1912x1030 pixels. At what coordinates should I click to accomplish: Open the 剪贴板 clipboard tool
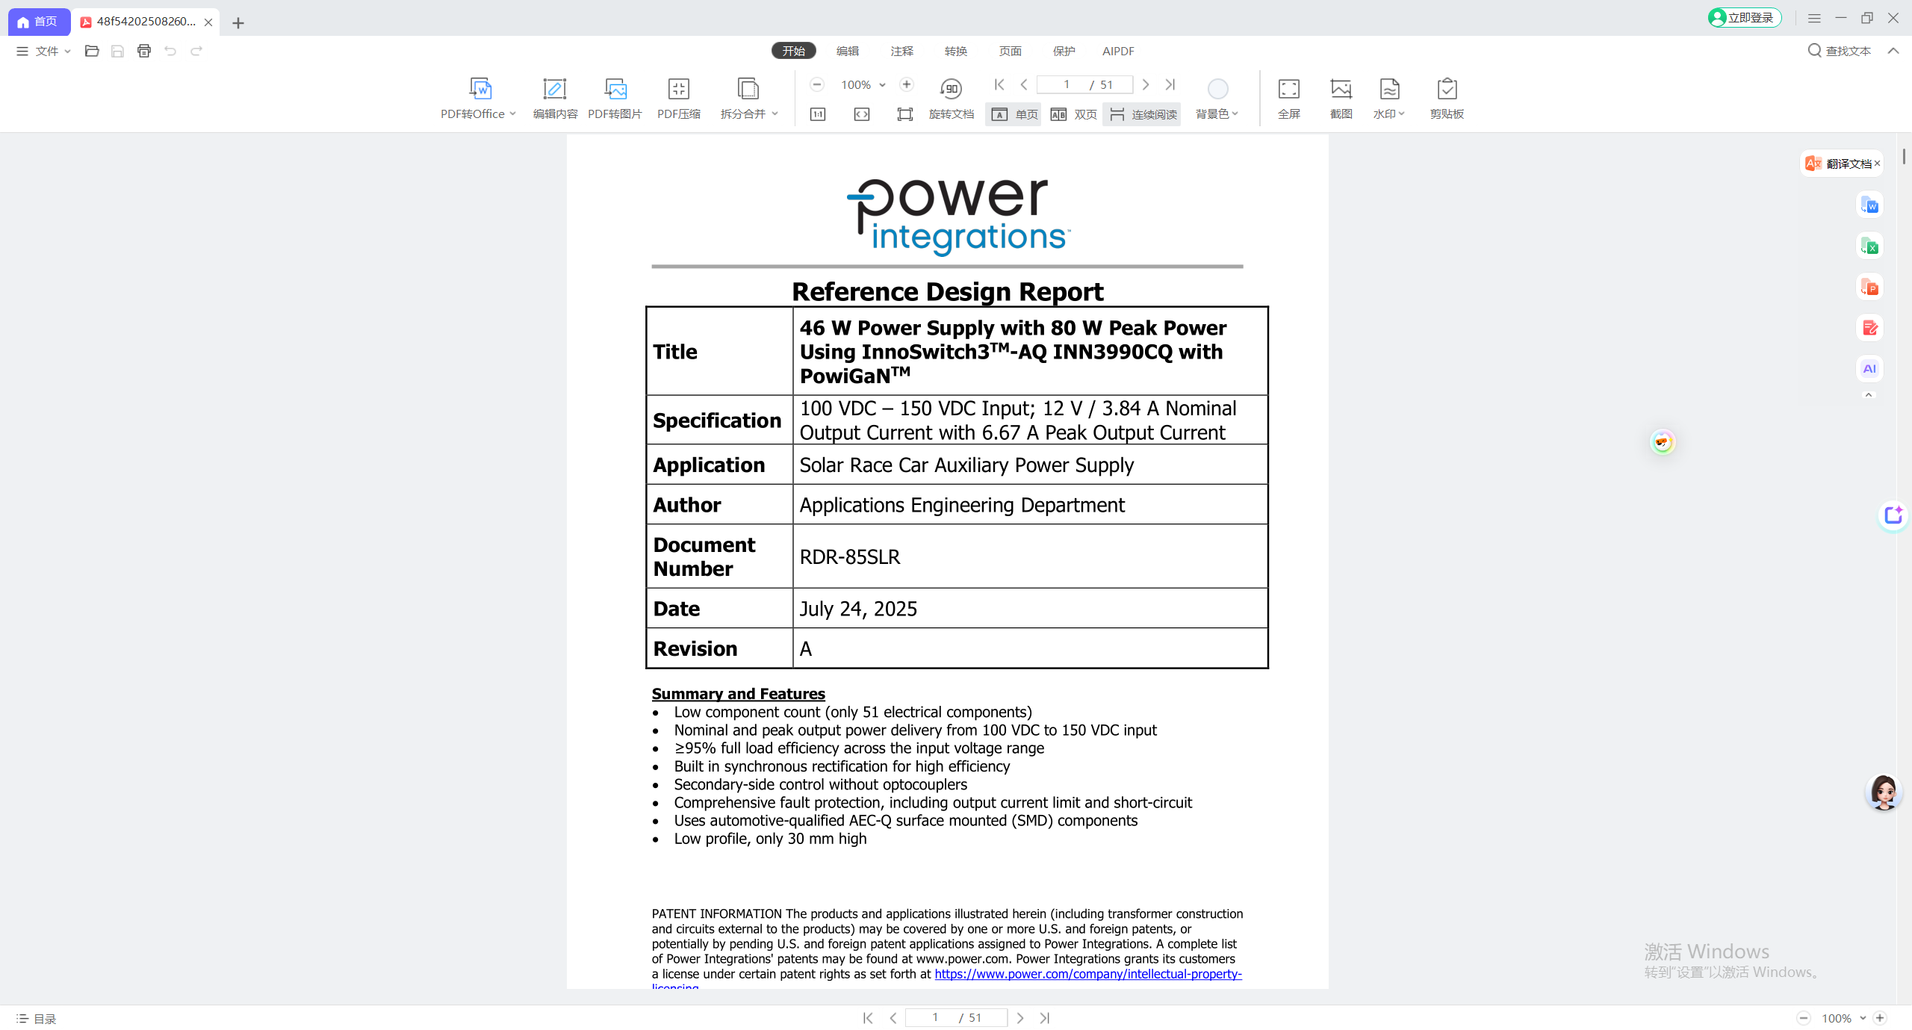[1447, 98]
